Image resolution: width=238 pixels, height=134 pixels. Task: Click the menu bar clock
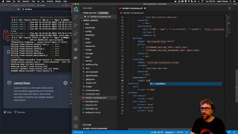point(210,1)
